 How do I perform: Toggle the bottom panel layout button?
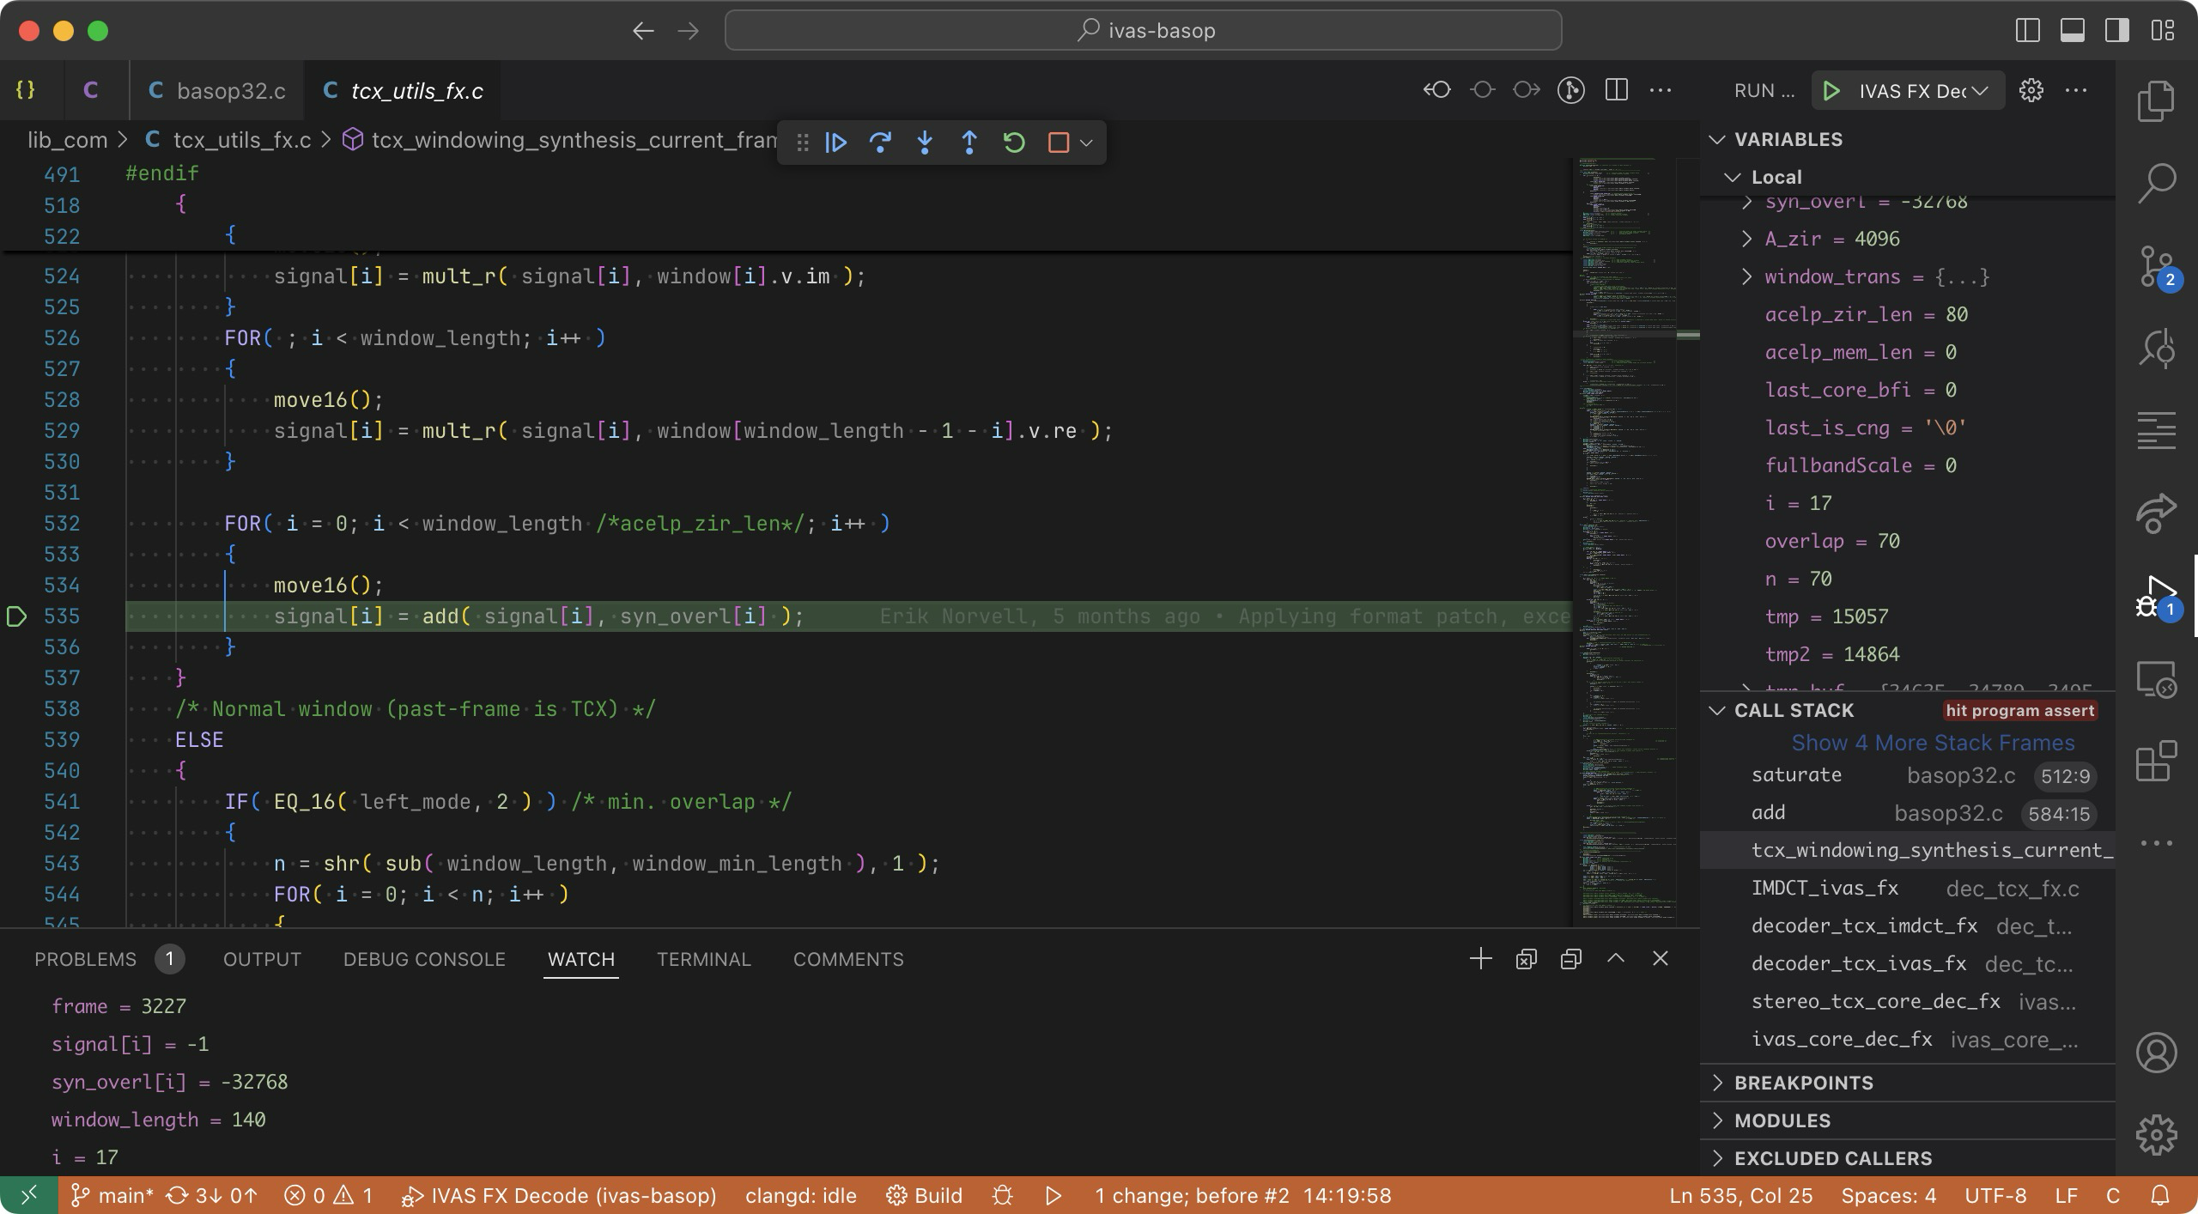(x=2073, y=31)
